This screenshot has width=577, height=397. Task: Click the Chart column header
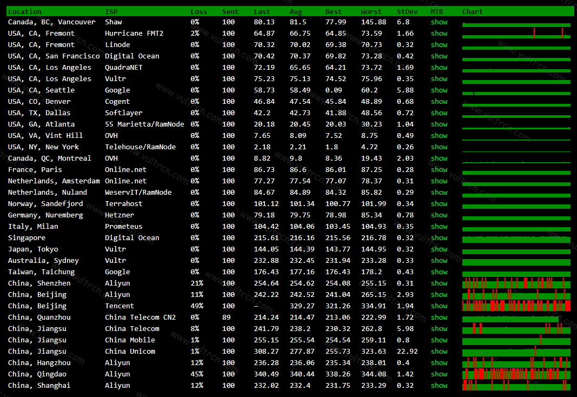[x=472, y=12]
